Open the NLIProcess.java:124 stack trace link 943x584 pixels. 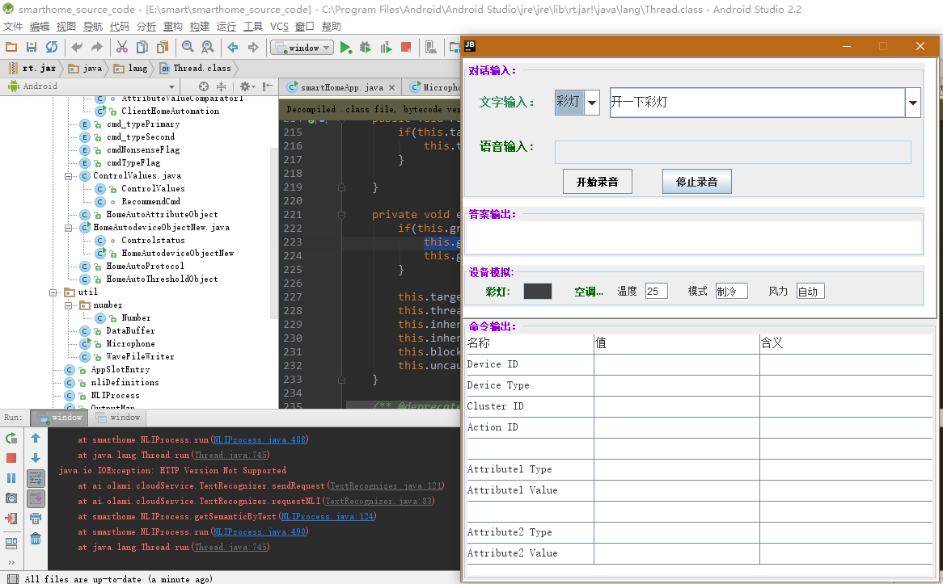point(328,517)
